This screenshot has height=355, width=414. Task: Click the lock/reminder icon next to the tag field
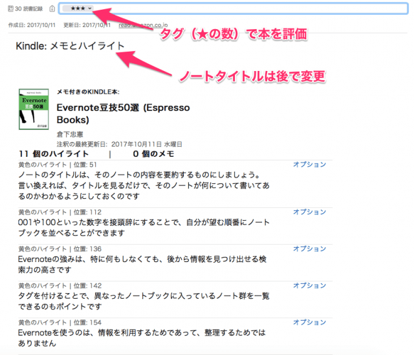(52, 8)
